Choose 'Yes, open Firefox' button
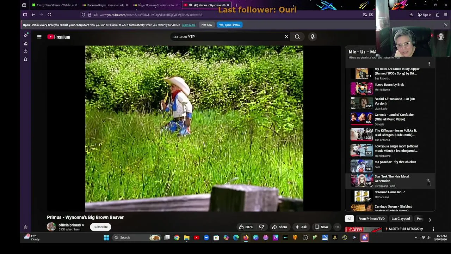The image size is (451, 254). tap(230, 25)
